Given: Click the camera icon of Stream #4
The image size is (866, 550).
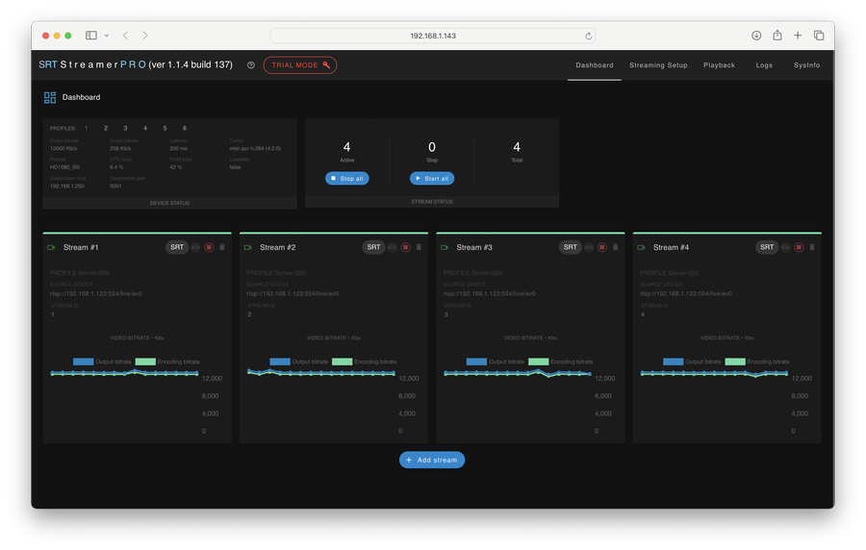Looking at the screenshot, I should pyautogui.click(x=641, y=247).
